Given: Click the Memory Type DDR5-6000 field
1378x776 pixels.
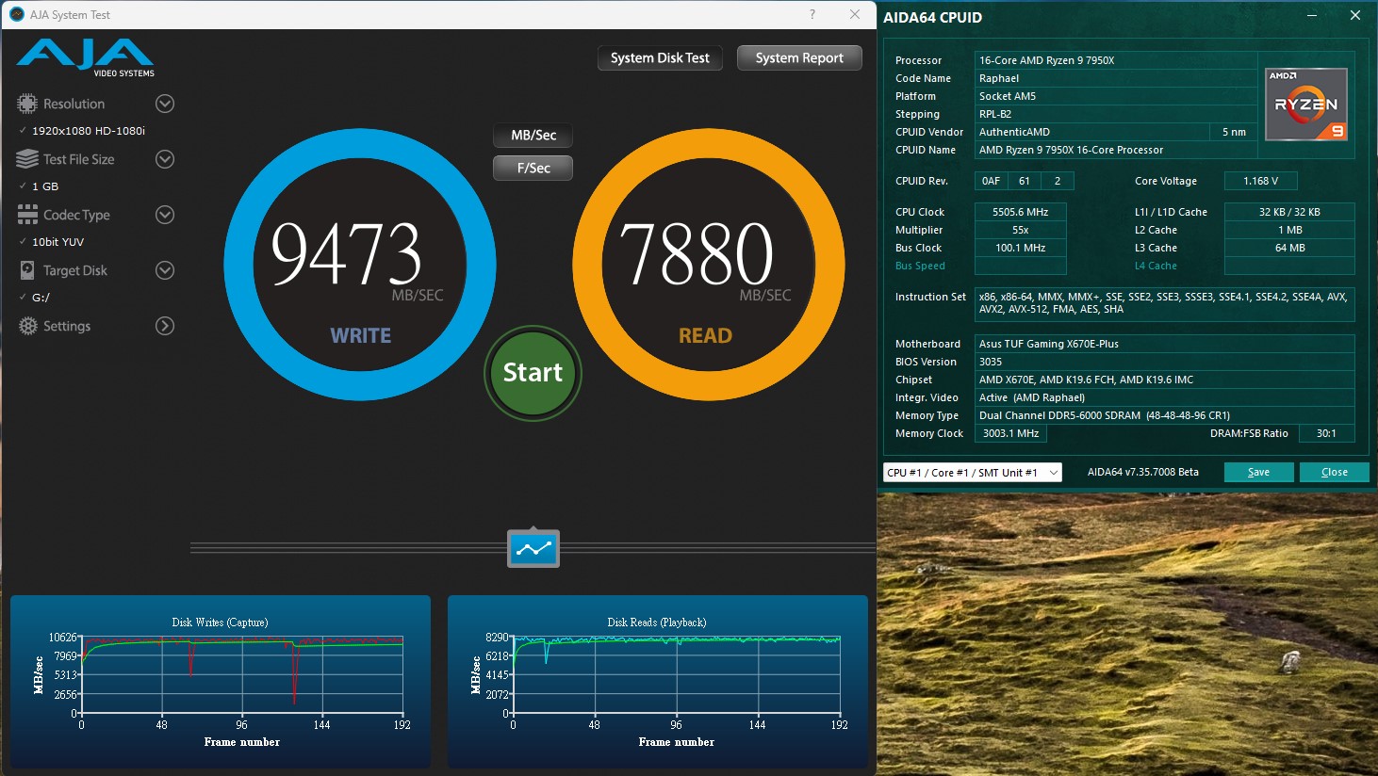Looking at the screenshot, I should click(x=1165, y=415).
